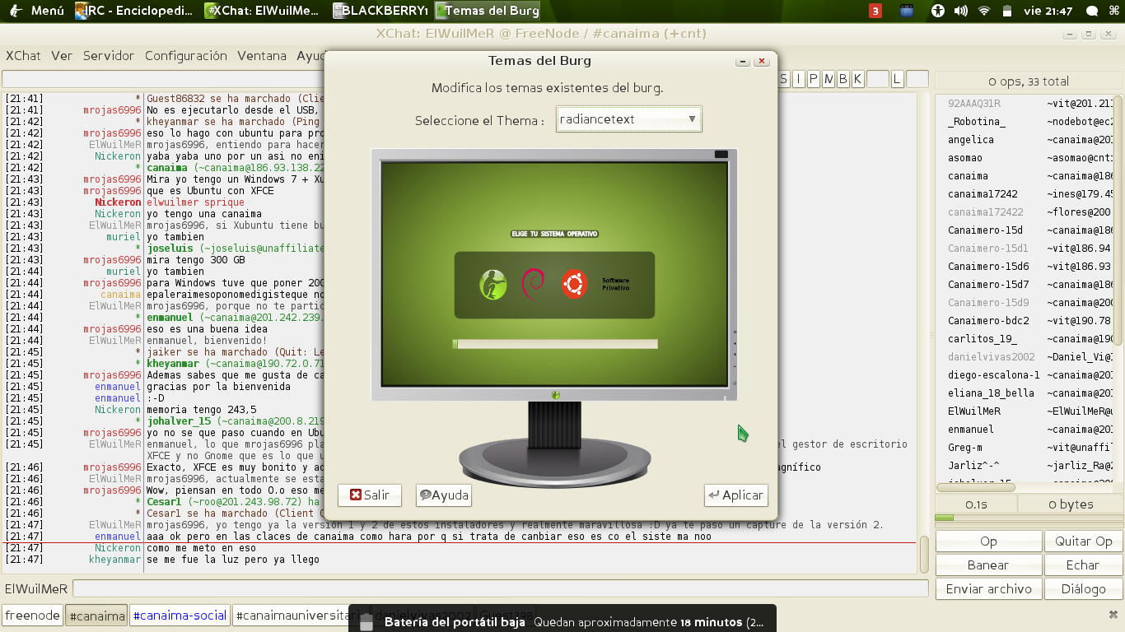Click the Op button
The image size is (1125, 632).
tap(988, 541)
